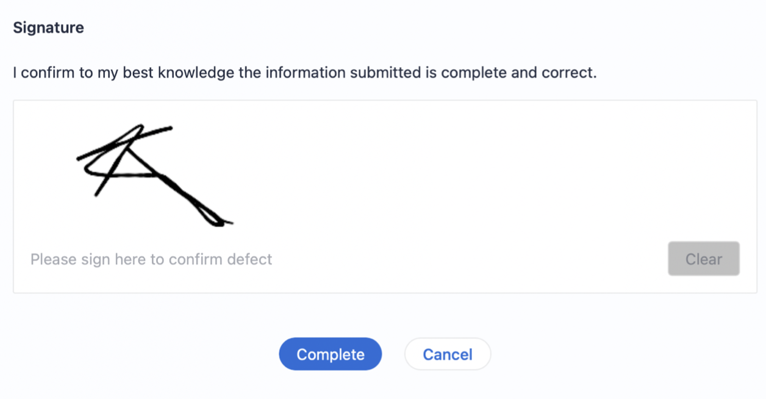The image size is (766, 399).
Task: Click the blue Complete button
Action: click(330, 354)
